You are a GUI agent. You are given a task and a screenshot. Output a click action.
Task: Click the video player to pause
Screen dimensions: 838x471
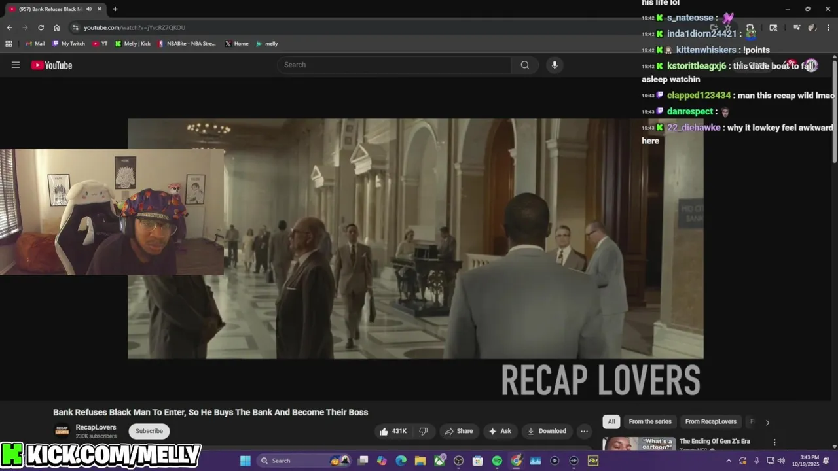415,238
